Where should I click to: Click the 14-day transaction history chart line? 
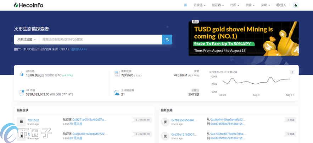256,81
